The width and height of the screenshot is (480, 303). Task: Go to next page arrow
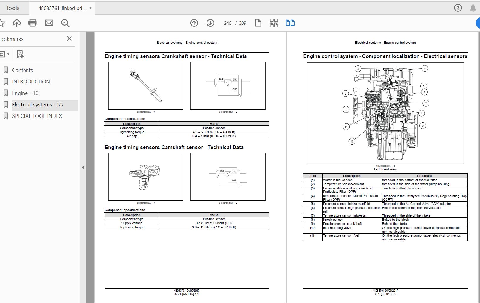click(210, 23)
